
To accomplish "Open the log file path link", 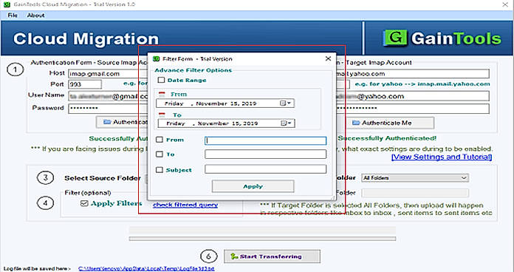I will pyautogui.click(x=146, y=269).
